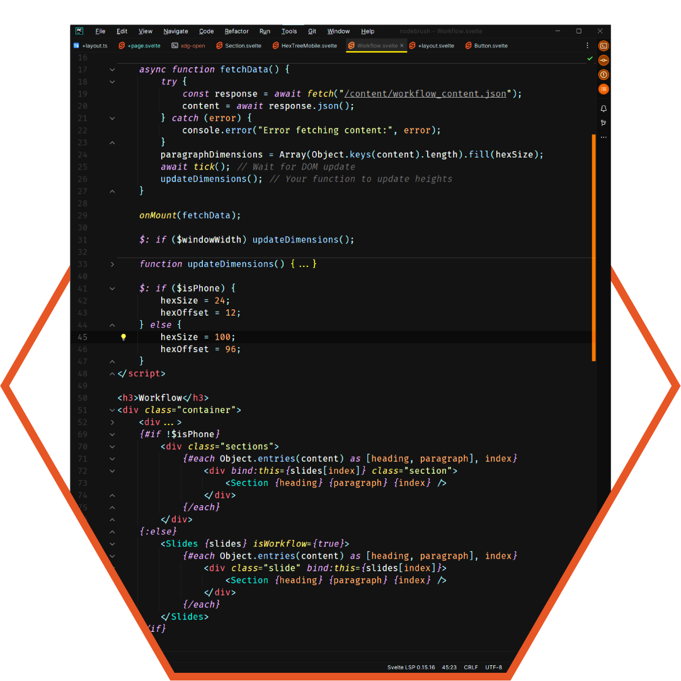Show more tool windows via horizontal ellipsis
This screenshot has width=681, height=681.
(x=604, y=137)
